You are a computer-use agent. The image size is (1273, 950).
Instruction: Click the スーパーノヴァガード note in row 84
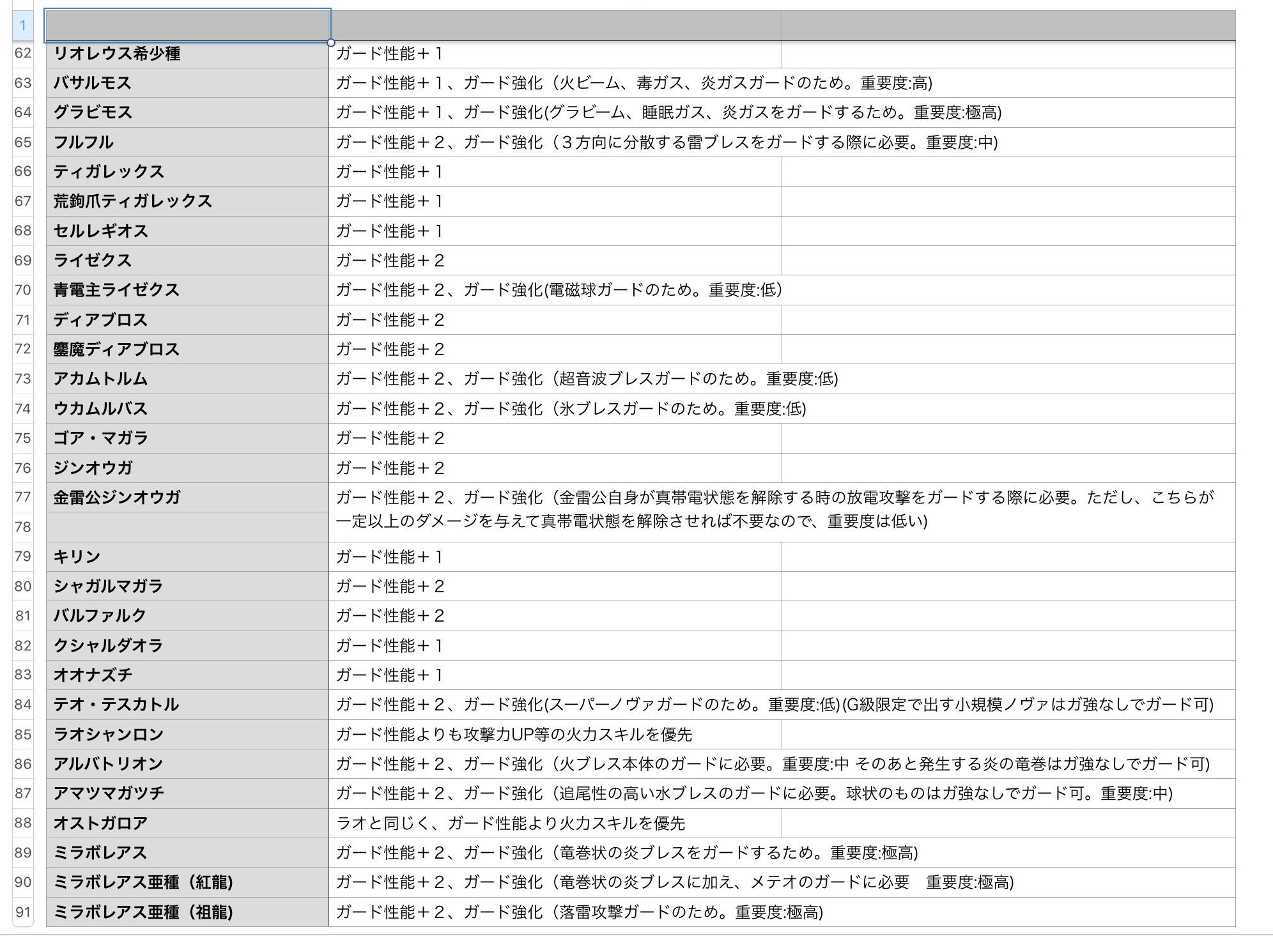coord(775,705)
